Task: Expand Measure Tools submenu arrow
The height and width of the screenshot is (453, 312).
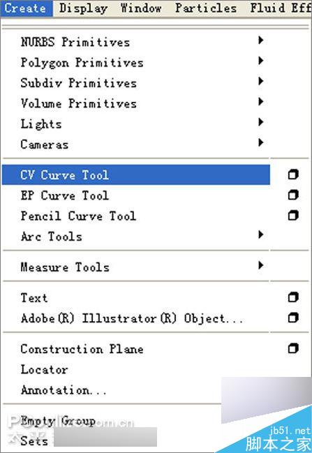Action: point(260,265)
